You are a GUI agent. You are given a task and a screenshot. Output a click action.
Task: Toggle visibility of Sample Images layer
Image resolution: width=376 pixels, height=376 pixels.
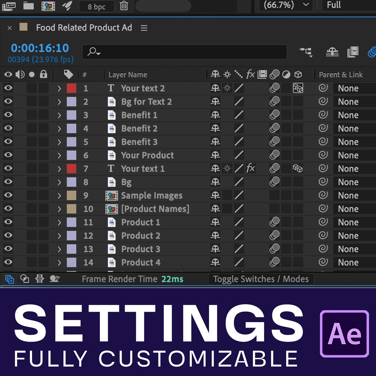(8, 195)
